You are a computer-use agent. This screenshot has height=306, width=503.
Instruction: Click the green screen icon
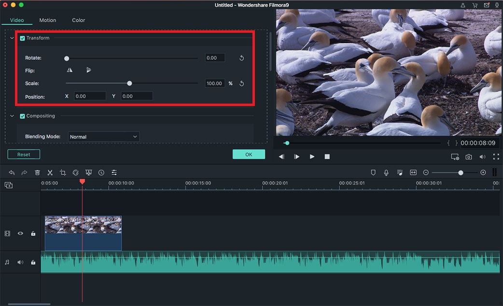pyautogui.click(x=88, y=173)
